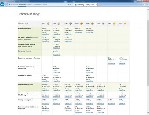Open подробнее for Денежный перевод, WMZ column
This screenshot has height=115, width=149.
coord(46,81)
